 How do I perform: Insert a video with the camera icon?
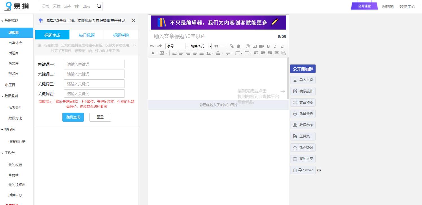tap(261, 46)
